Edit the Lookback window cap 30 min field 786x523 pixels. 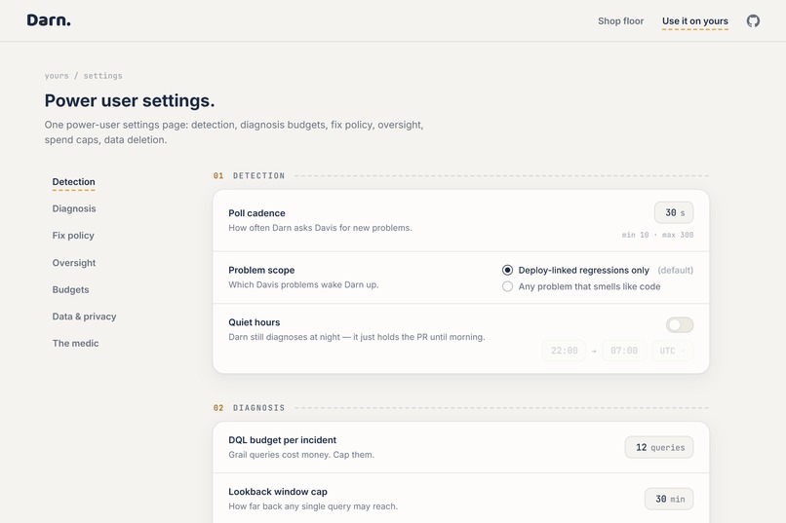pos(669,499)
